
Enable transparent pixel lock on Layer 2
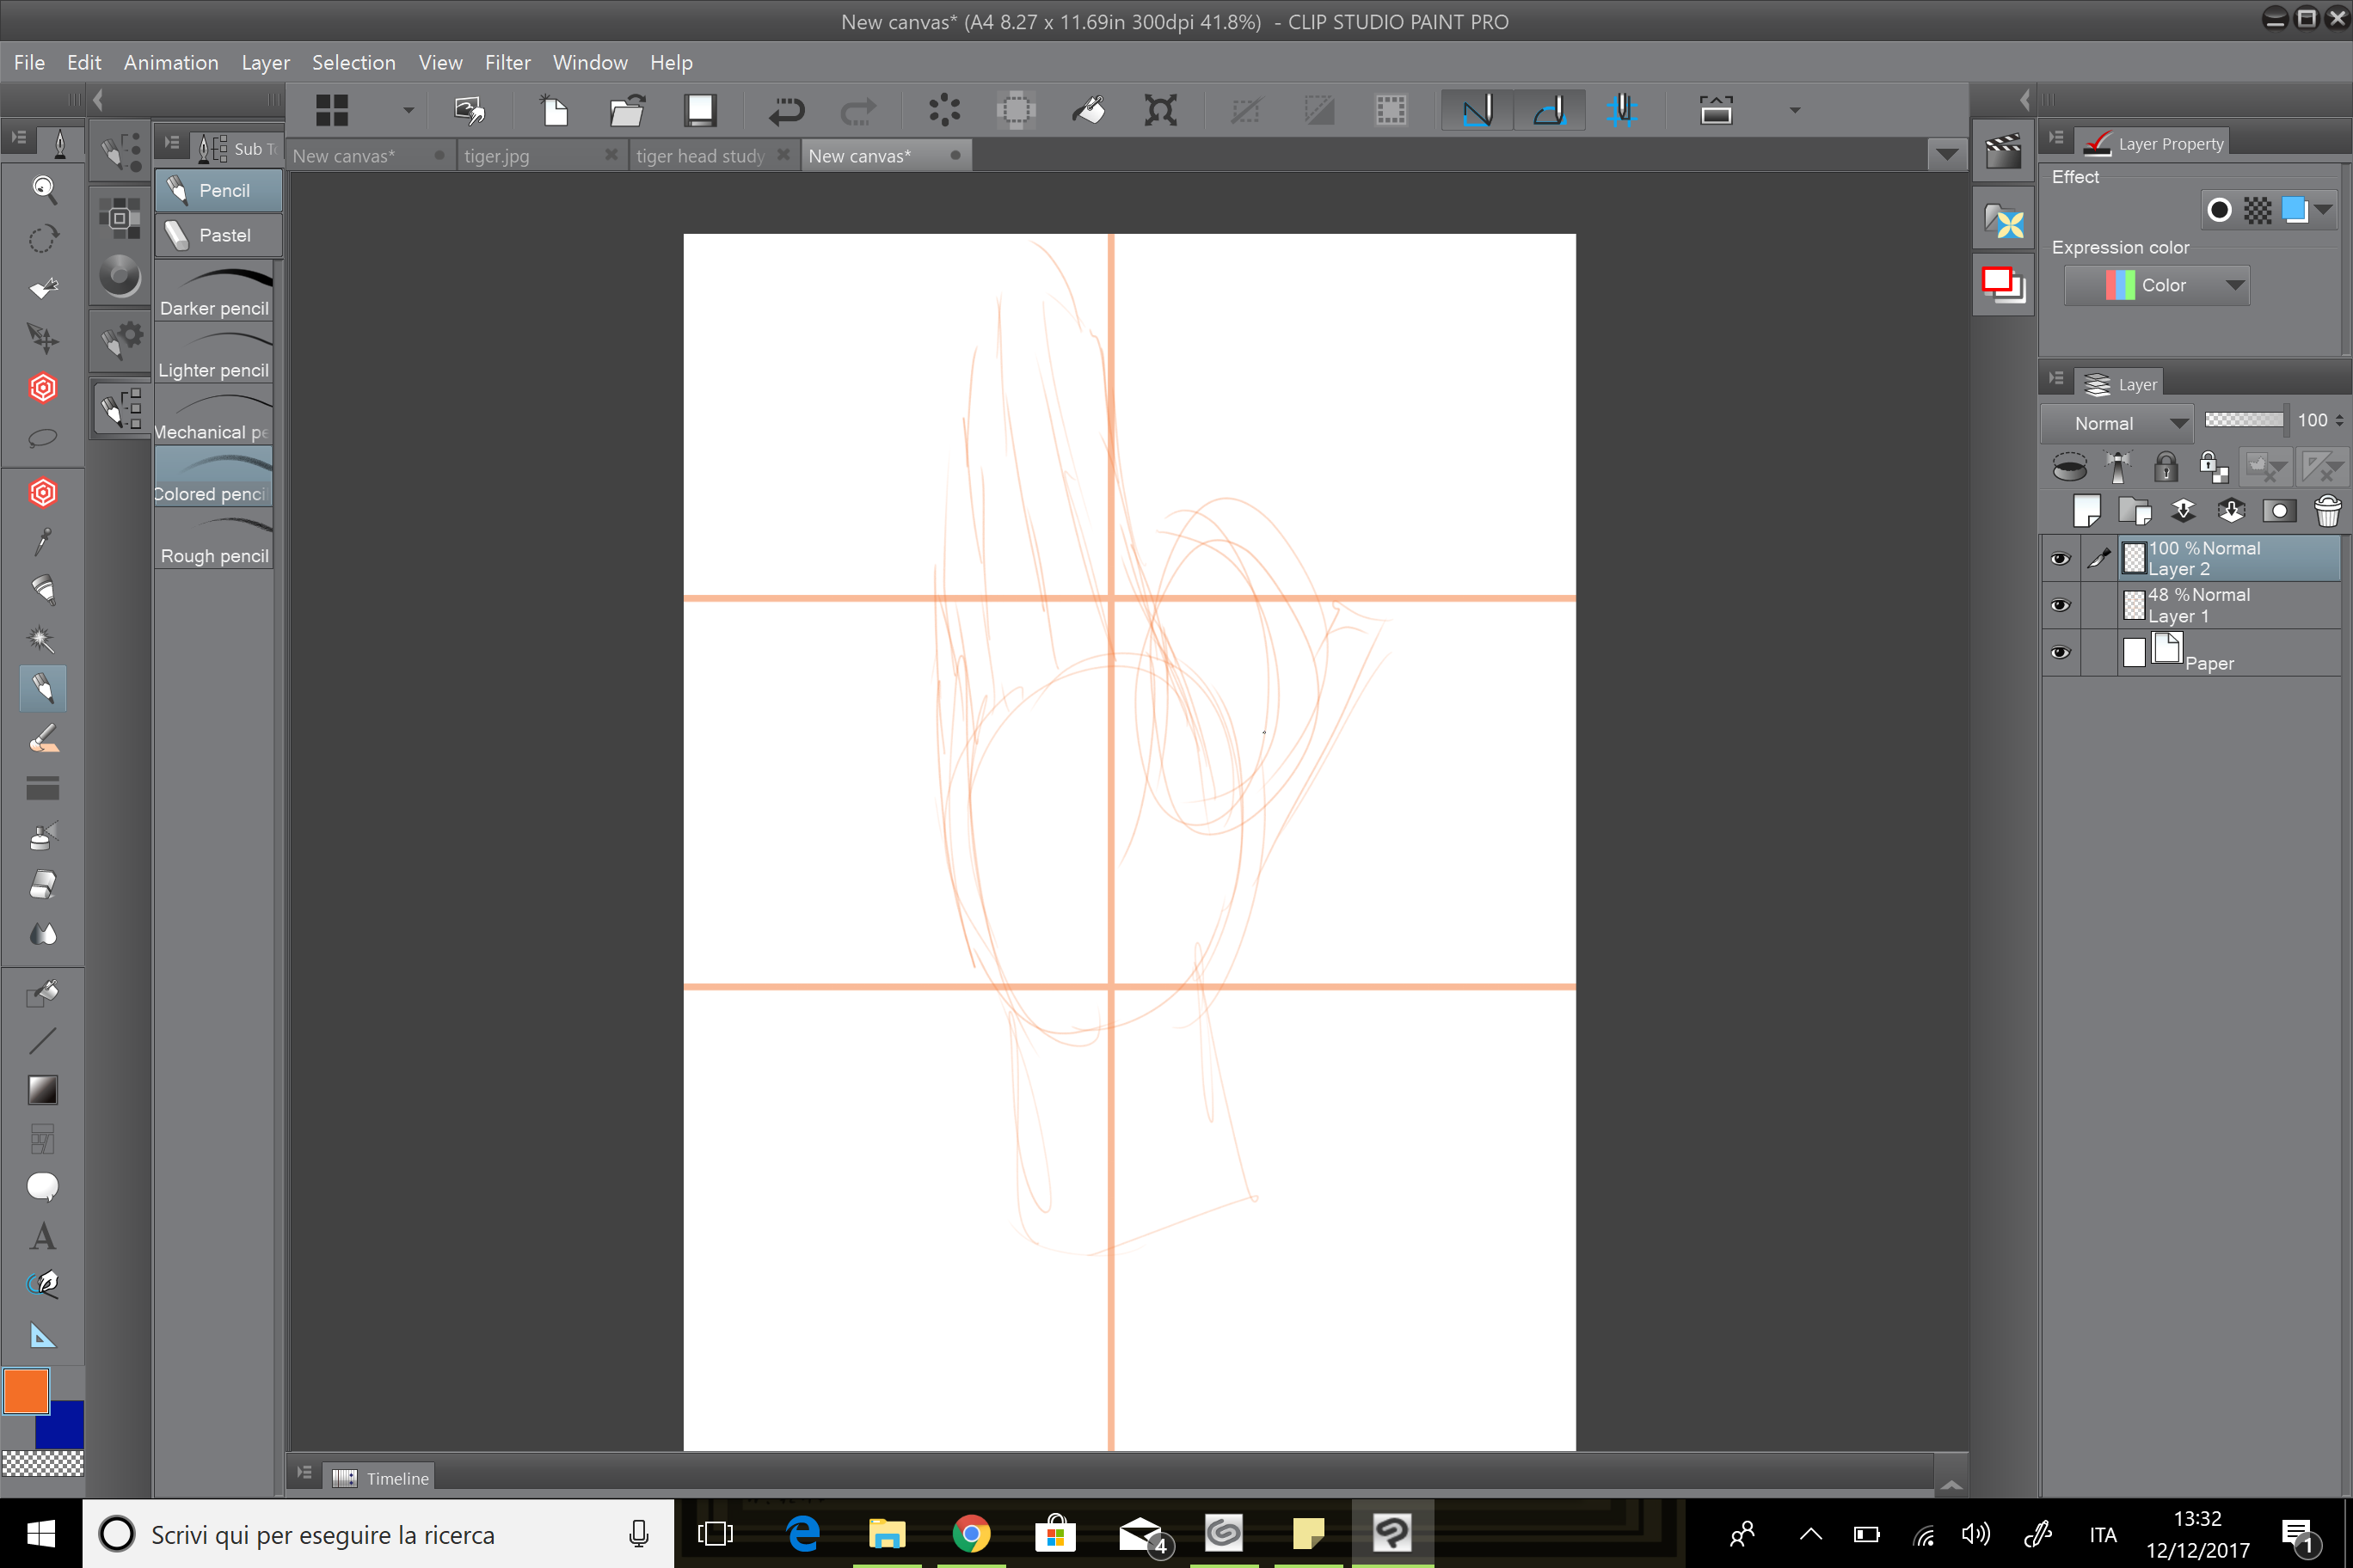2212,467
